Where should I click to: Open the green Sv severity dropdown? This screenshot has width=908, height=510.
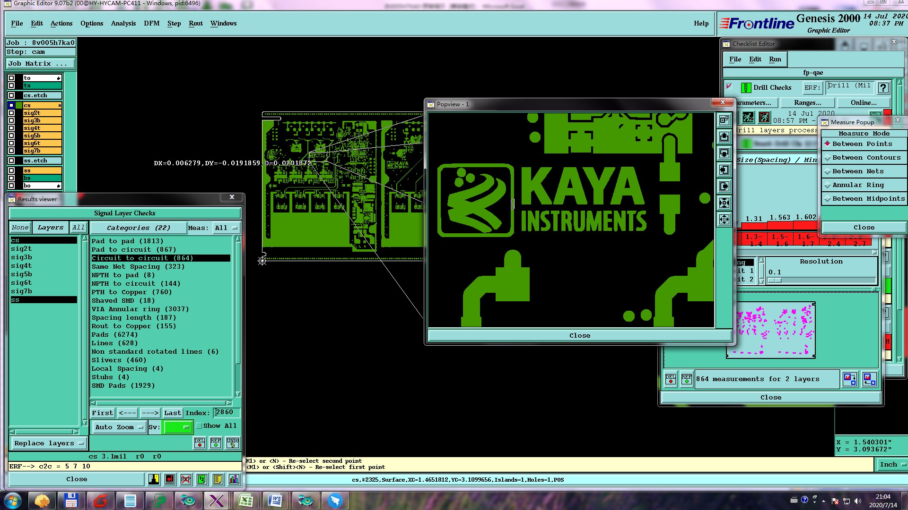pyautogui.click(x=177, y=427)
